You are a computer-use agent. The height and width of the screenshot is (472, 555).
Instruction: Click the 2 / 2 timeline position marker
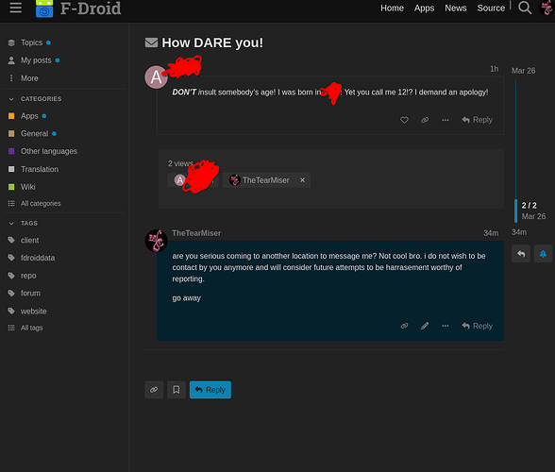coord(529,206)
